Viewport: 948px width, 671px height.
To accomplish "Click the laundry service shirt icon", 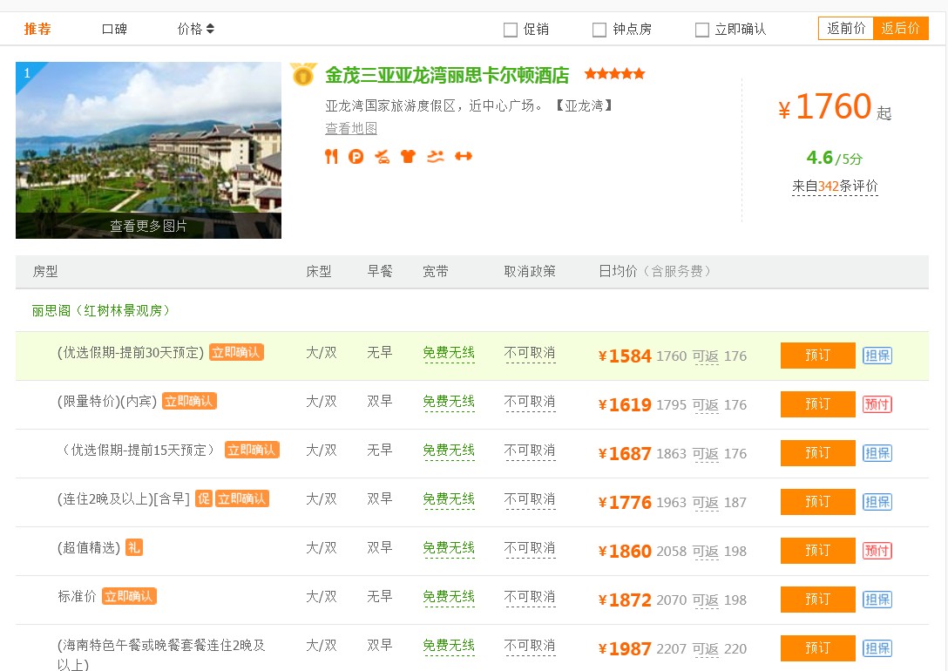I will point(408,157).
